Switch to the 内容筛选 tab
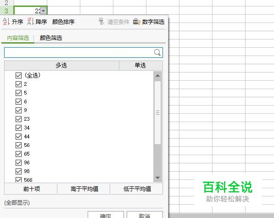The width and height of the screenshot is (274, 218). click(18, 38)
